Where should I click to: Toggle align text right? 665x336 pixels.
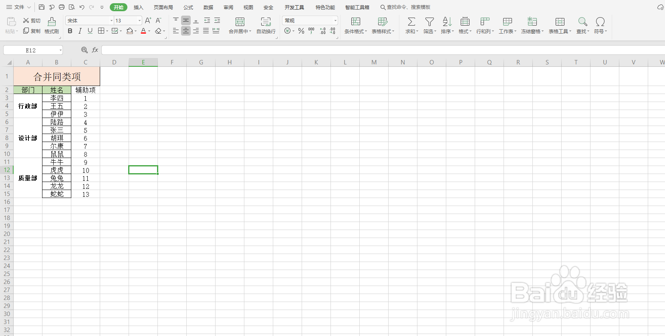196,31
